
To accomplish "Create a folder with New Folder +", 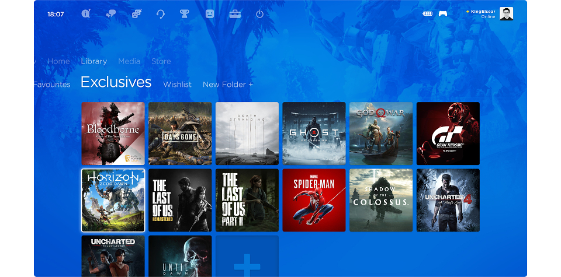I will (x=228, y=85).
